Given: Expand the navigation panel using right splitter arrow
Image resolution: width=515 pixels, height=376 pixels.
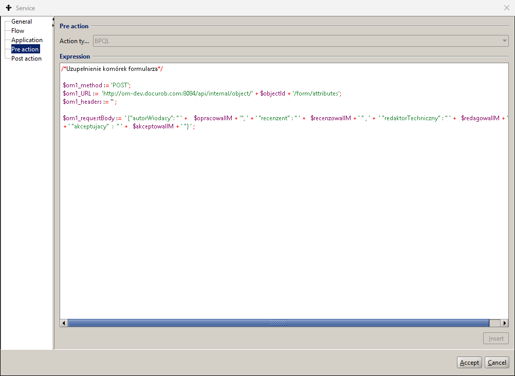Looking at the screenshot, I should (x=53, y=25).
